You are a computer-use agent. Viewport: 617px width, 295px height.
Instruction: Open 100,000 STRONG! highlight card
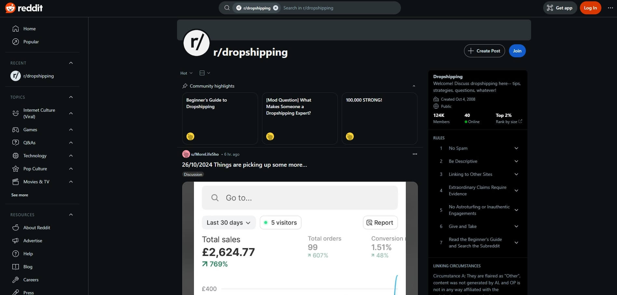[x=379, y=119]
